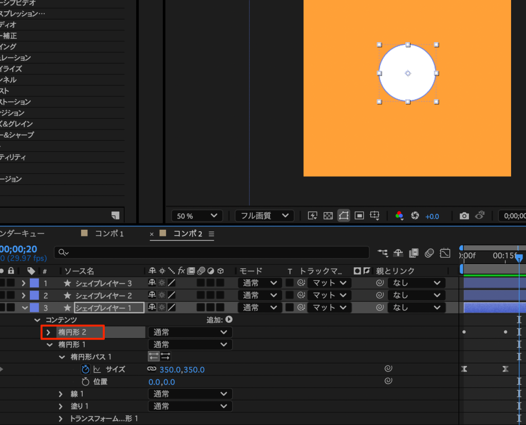
Task: Click the stopwatch next to 位置
Action: click(x=85, y=382)
